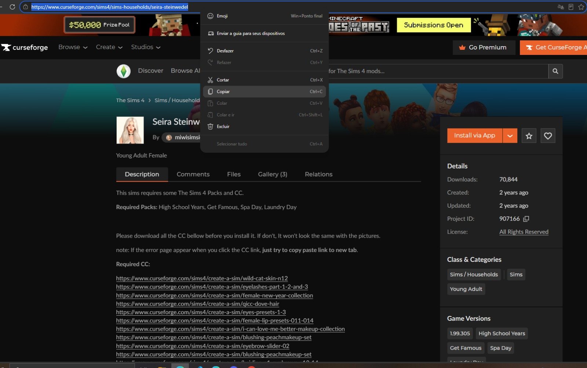Screen dimensions: 587x368
Task: Reload the page using the refresh icon
Action: (12, 7)
